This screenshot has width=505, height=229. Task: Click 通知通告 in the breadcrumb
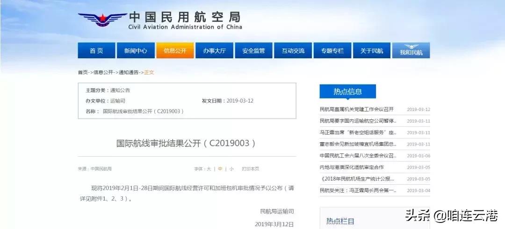(x=129, y=73)
